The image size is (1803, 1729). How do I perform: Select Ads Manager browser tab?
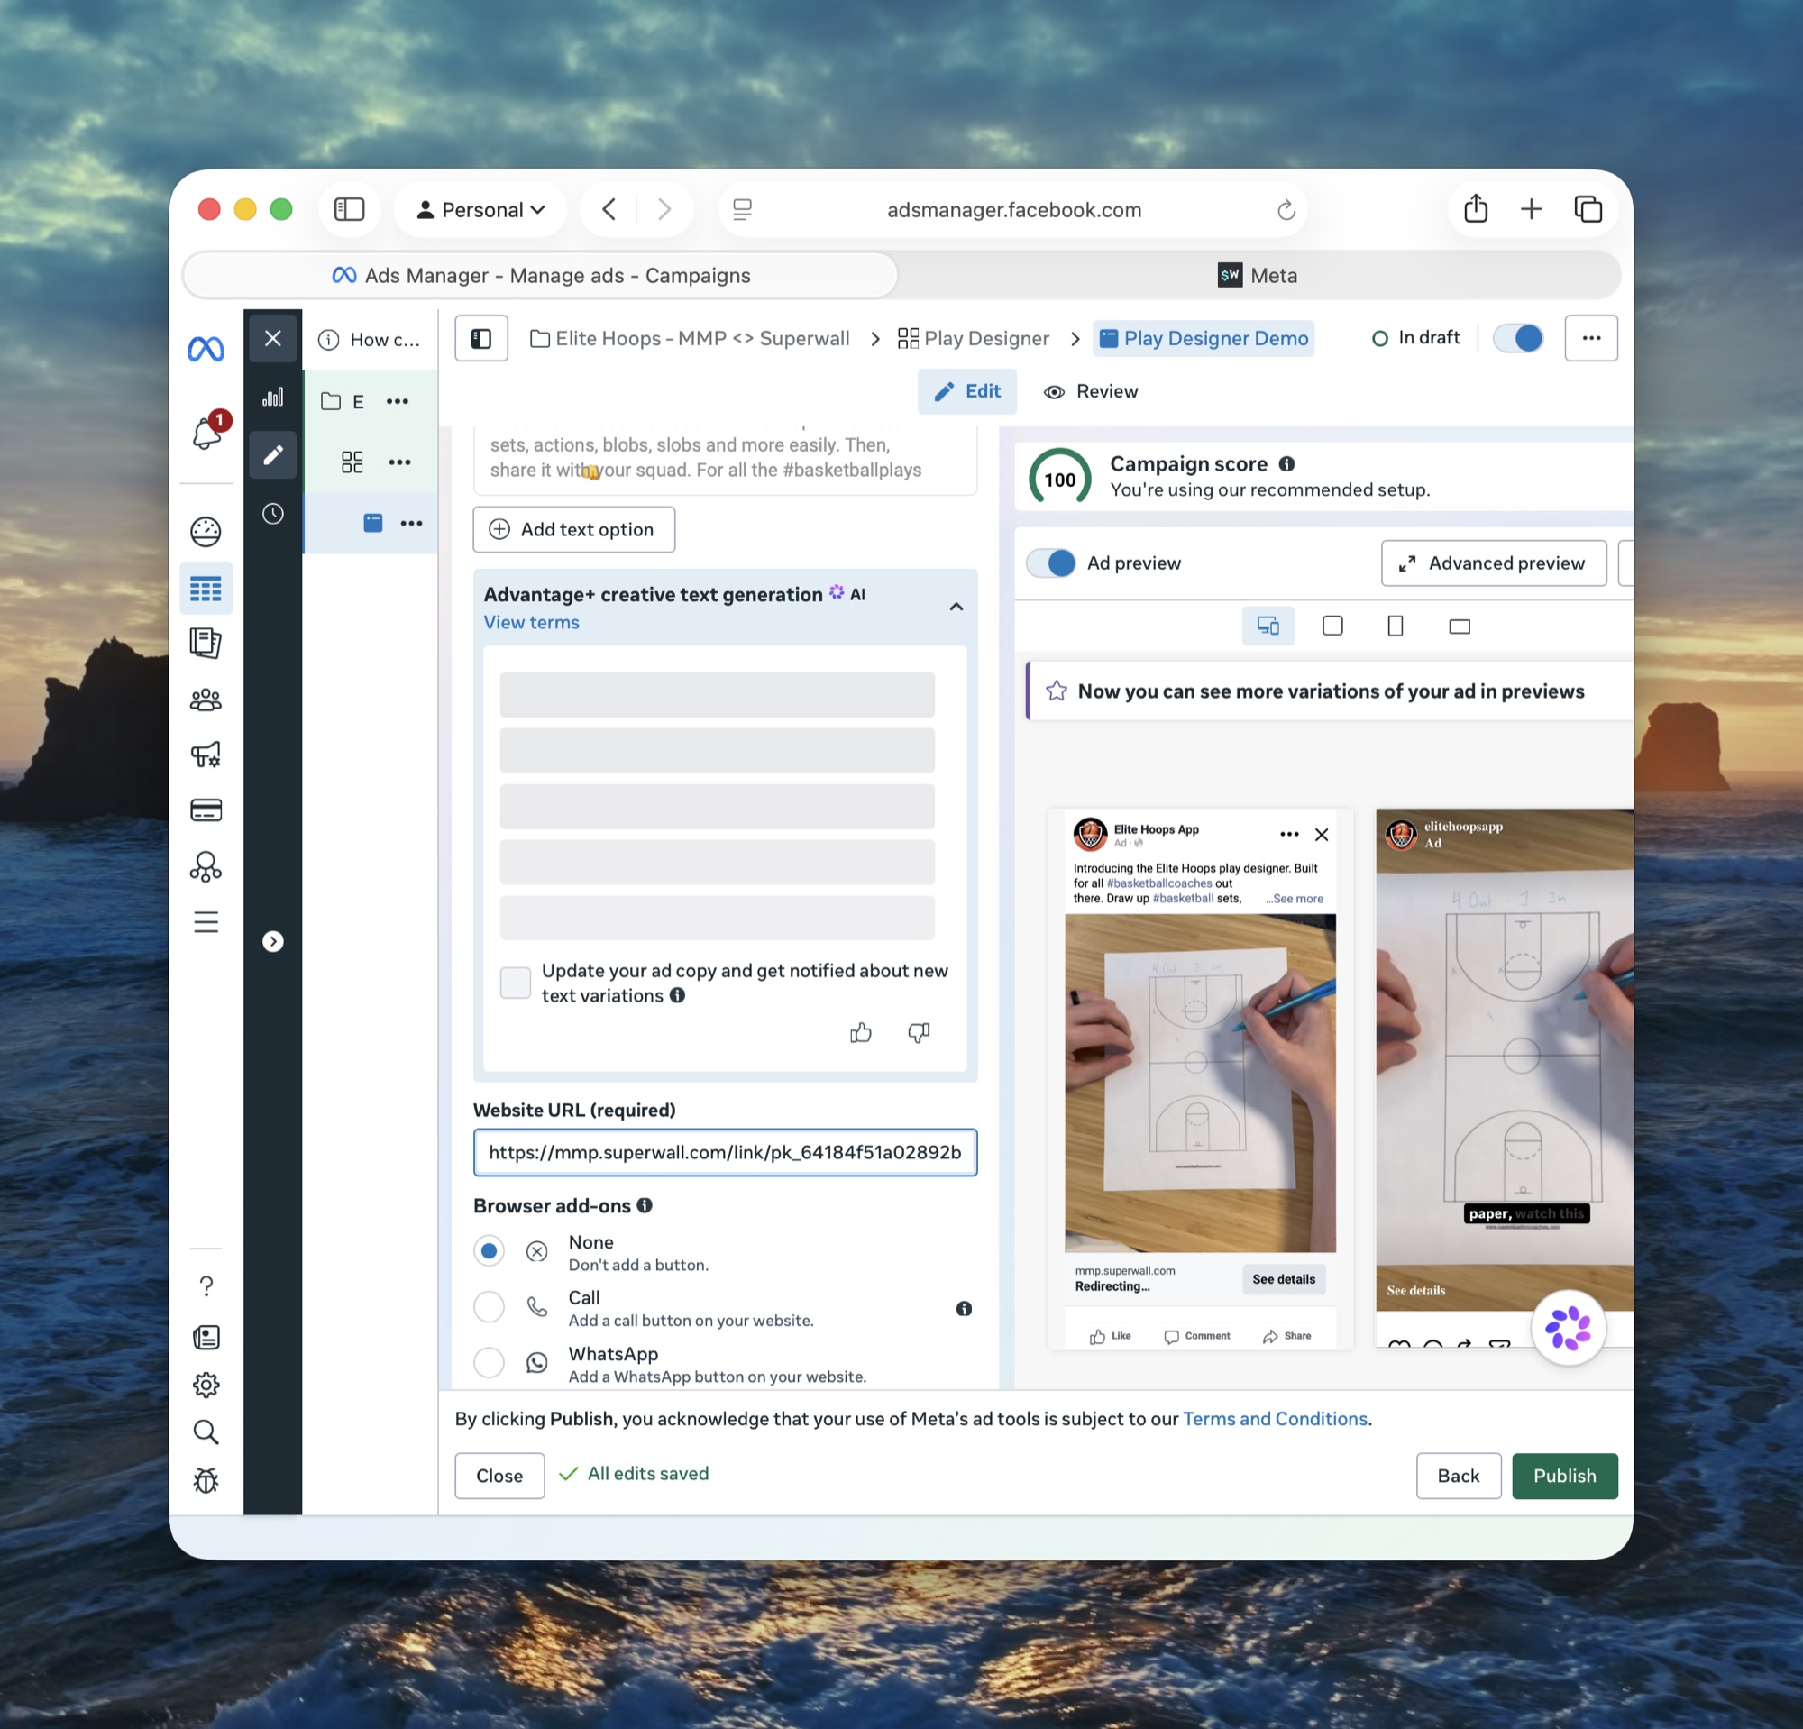pyautogui.click(x=540, y=276)
